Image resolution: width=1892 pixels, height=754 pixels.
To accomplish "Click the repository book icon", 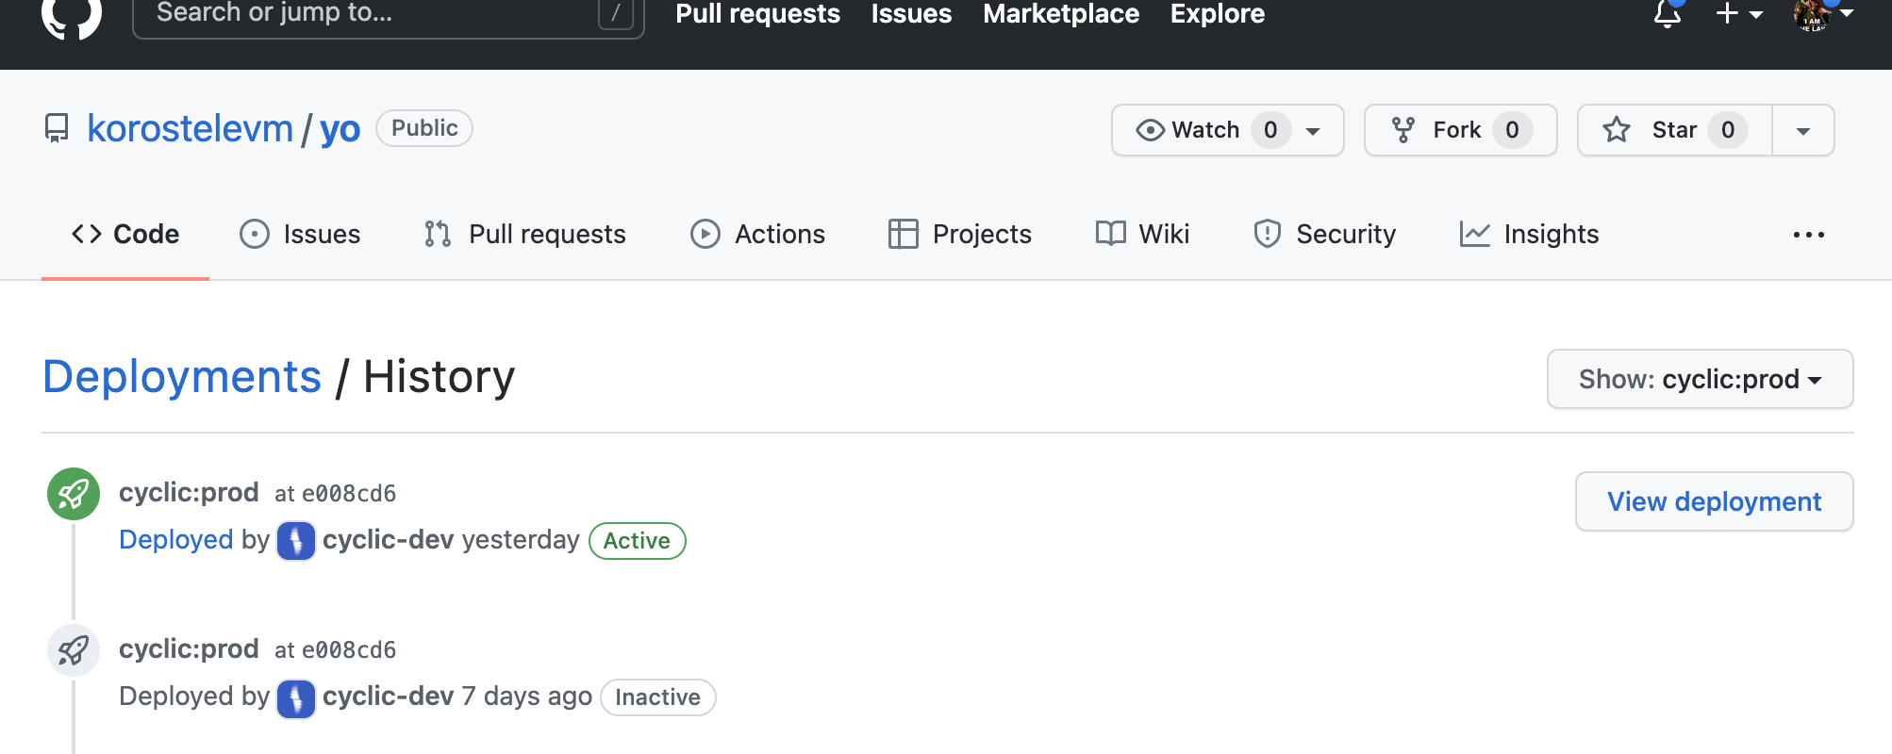I will (57, 128).
